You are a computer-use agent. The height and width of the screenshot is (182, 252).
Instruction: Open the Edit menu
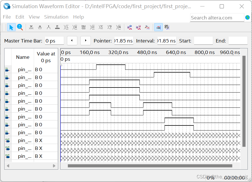(x=20, y=17)
